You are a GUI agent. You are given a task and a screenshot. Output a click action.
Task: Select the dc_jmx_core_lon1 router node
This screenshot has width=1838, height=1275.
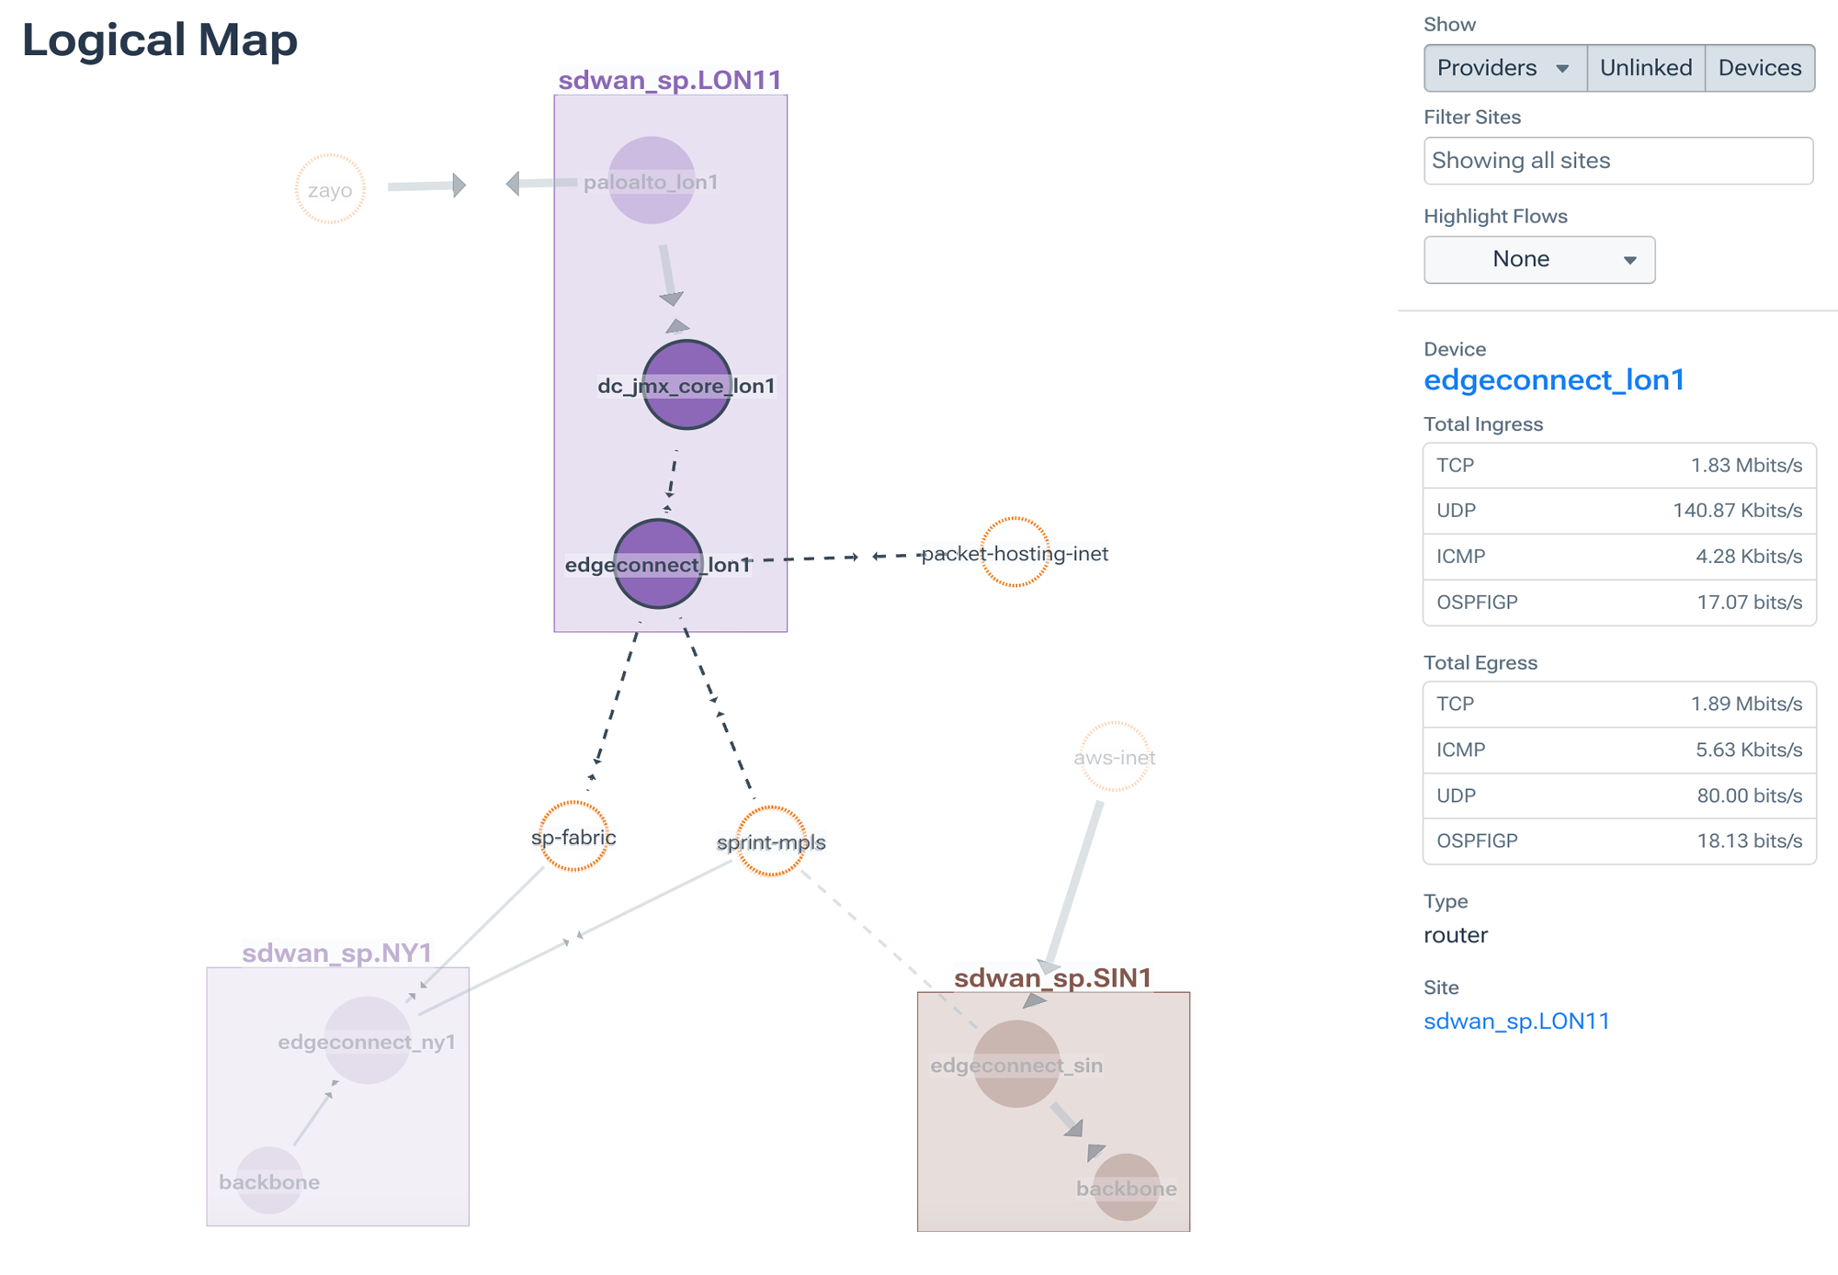[x=687, y=386]
